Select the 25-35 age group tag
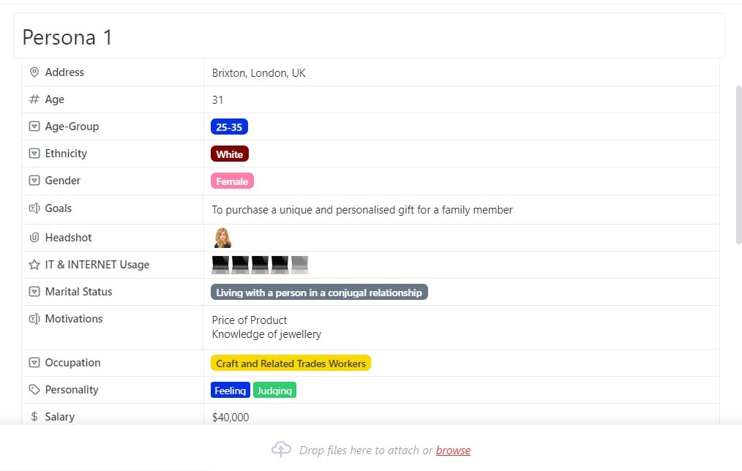Viewport: 742px width, 471px height. 230,126
